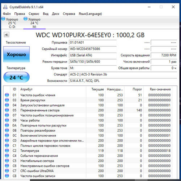Image resolution: width=181 pixels, height=181 pixels.
Task: Open the Язык(Language) menu
Action: tap(90, 14)
